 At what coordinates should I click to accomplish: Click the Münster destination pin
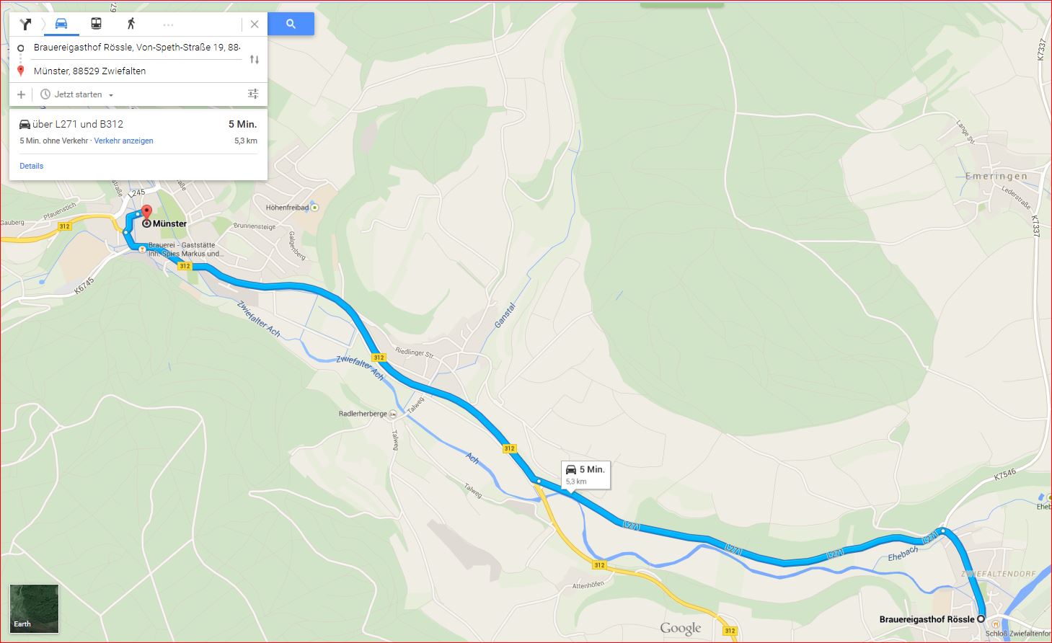(146, 213)
